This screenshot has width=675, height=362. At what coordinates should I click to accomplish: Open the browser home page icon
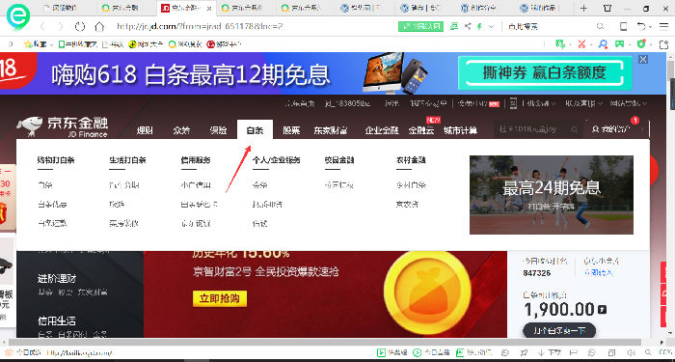[99, 27]
